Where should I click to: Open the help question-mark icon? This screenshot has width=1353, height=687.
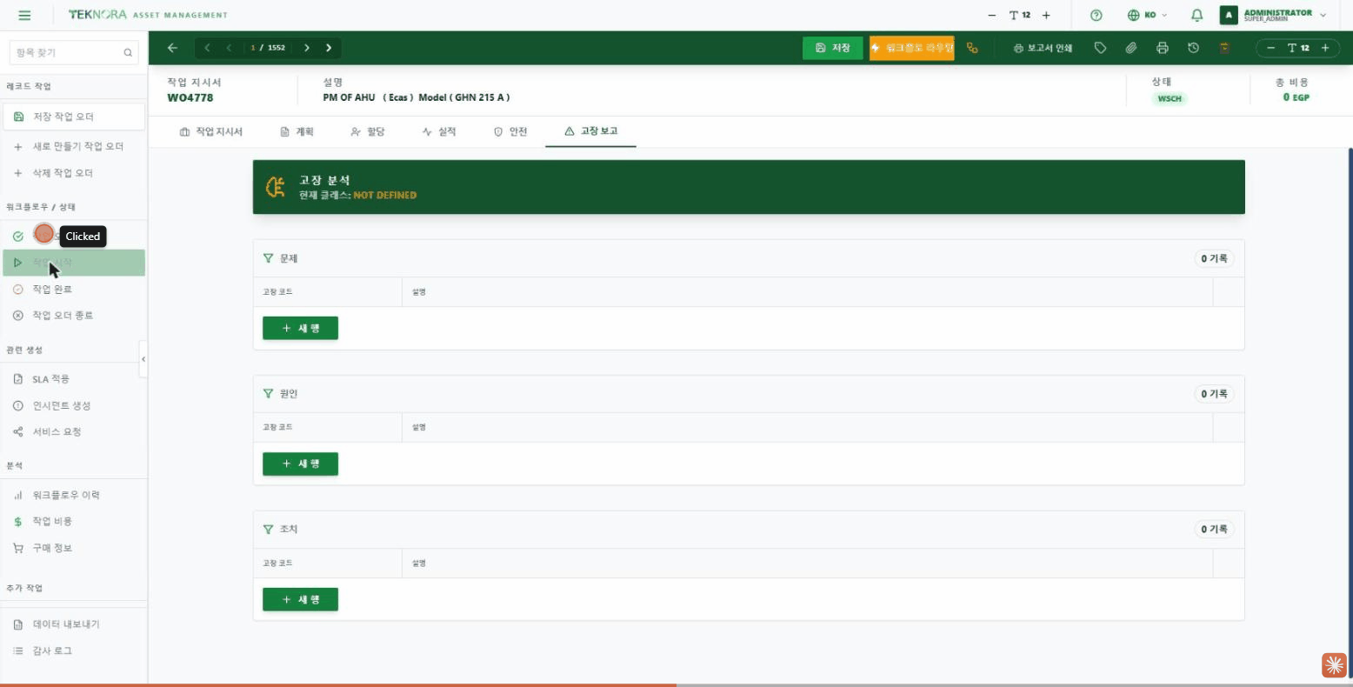[x=1096, y=15]
